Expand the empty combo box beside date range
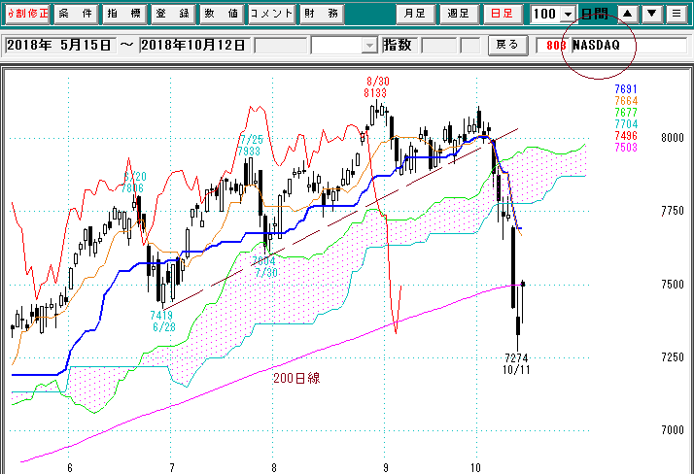The height and width of the screenshot is (474, 694). coord(369,46)
